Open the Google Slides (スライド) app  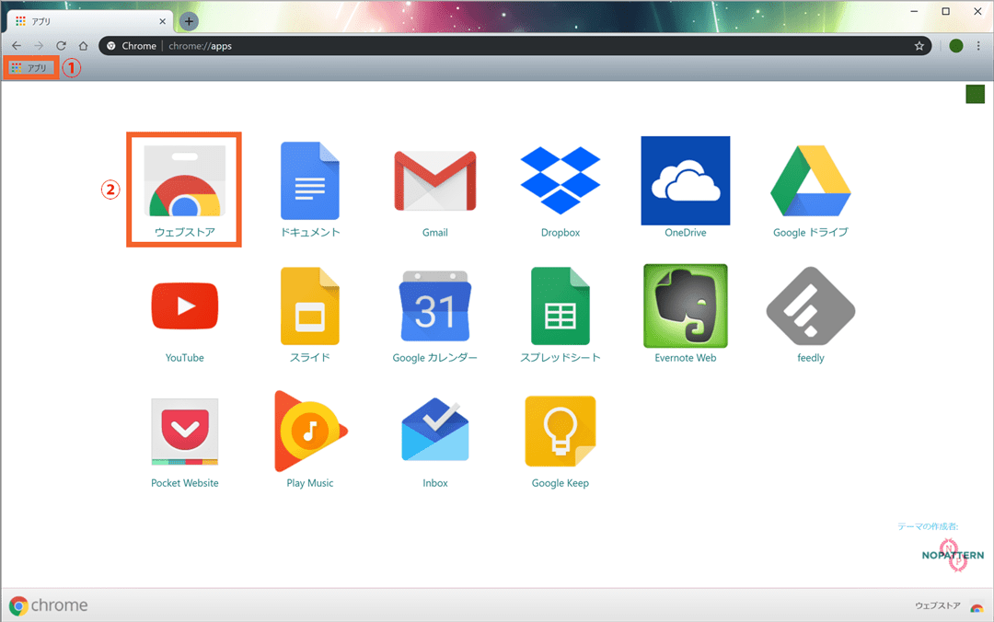(x=310, y=315)
